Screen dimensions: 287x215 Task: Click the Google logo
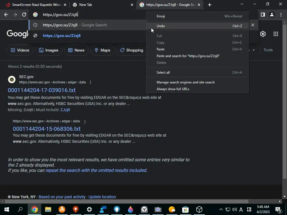[18, 34]
